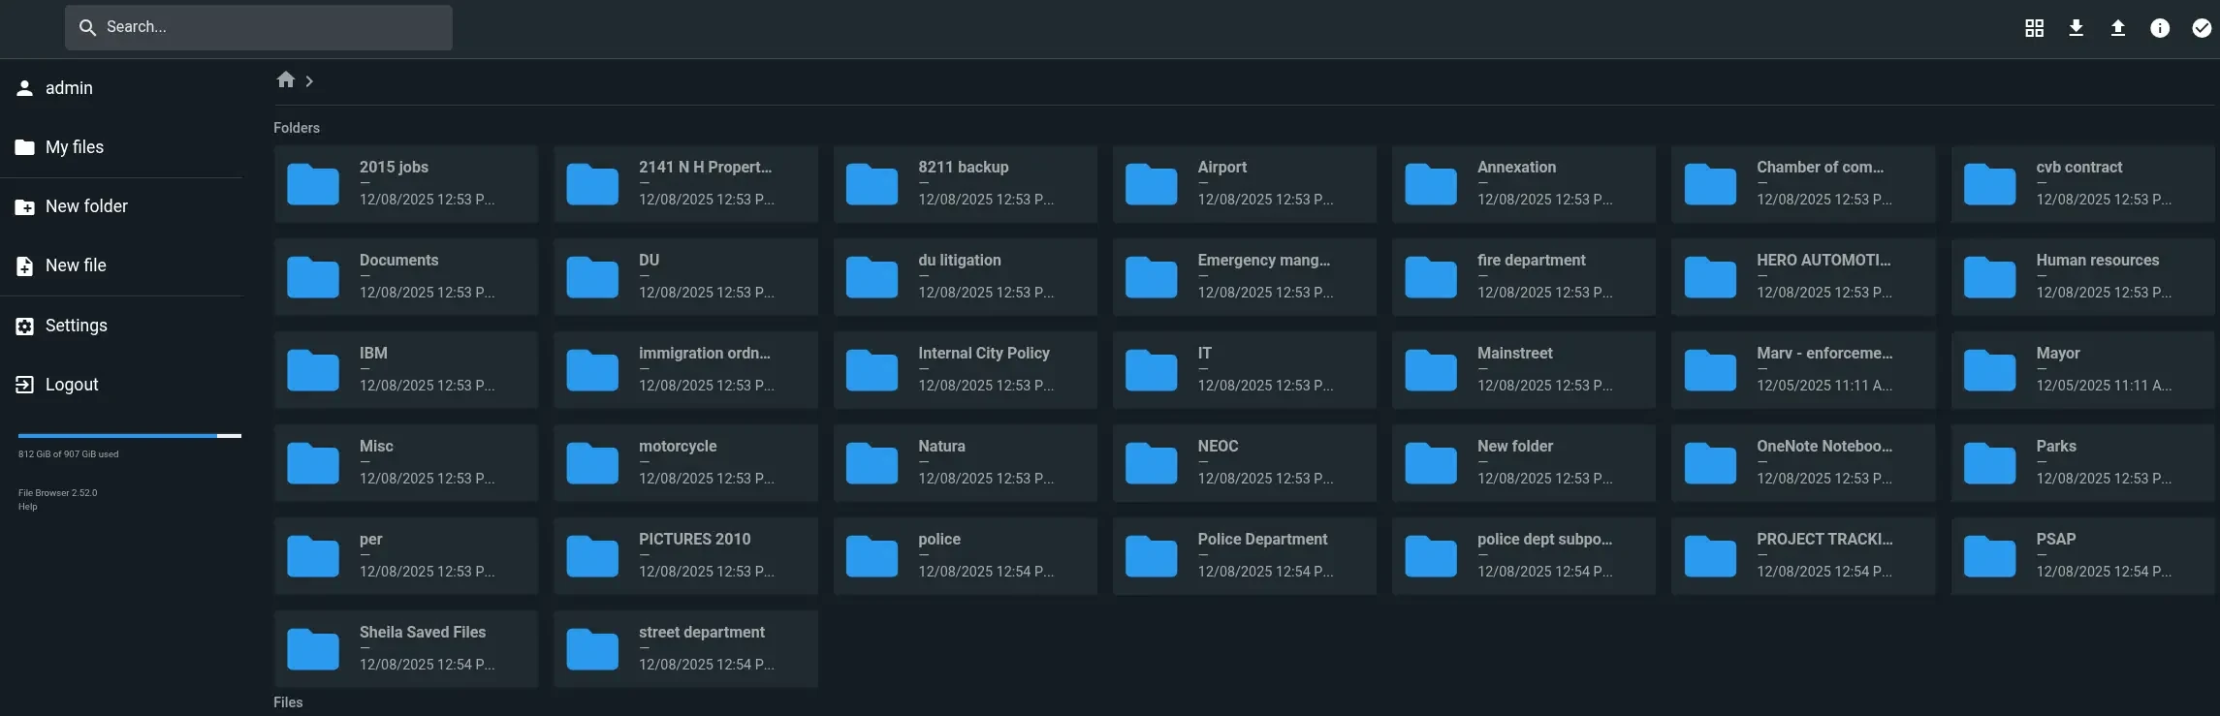The width and height of the screenshot is (2220, 716).
Task: Click the Help link in sidebar
Action: pyautogui.click(x=27, y=507)
